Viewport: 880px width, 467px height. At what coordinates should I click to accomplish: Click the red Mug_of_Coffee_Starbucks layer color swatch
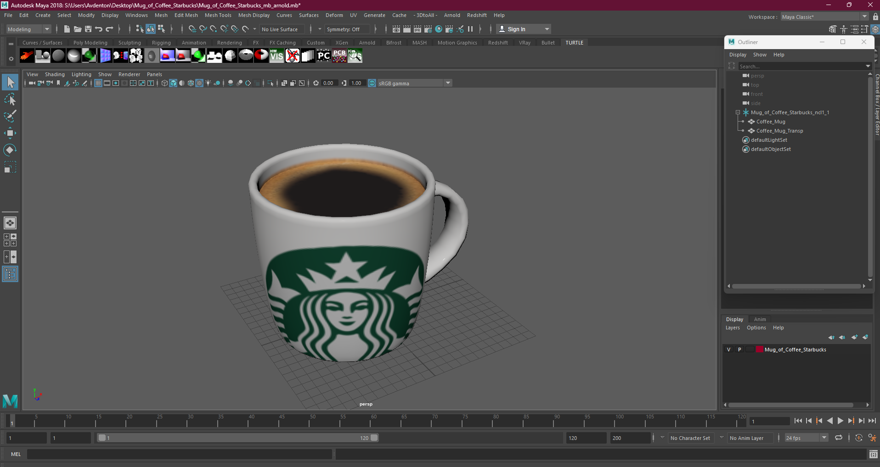point(760,350)
